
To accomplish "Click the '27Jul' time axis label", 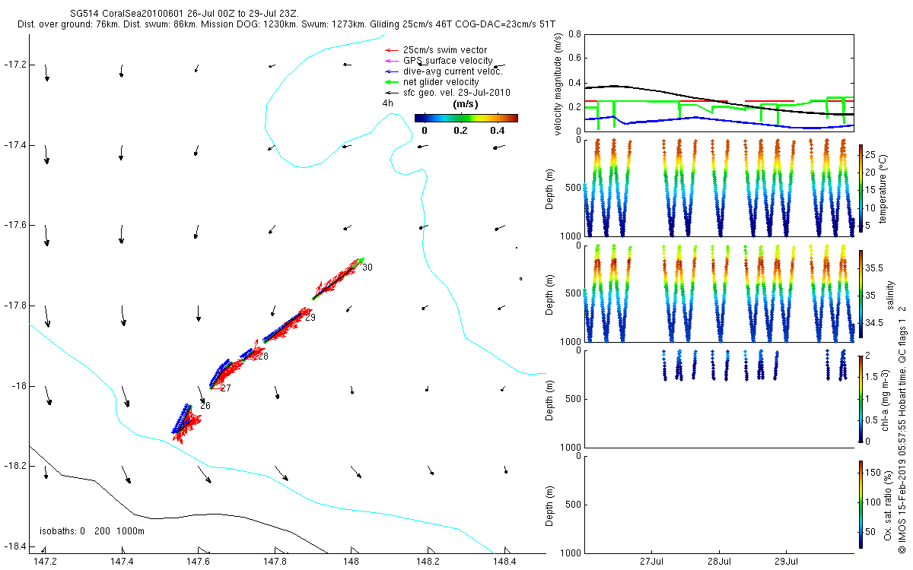I will (x=652, y=562).
